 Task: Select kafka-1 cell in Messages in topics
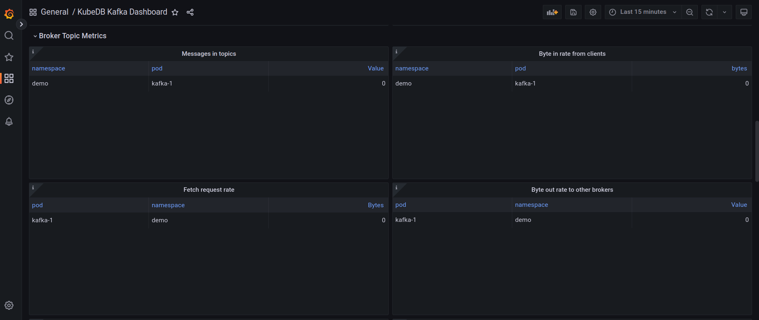point(208,83)
